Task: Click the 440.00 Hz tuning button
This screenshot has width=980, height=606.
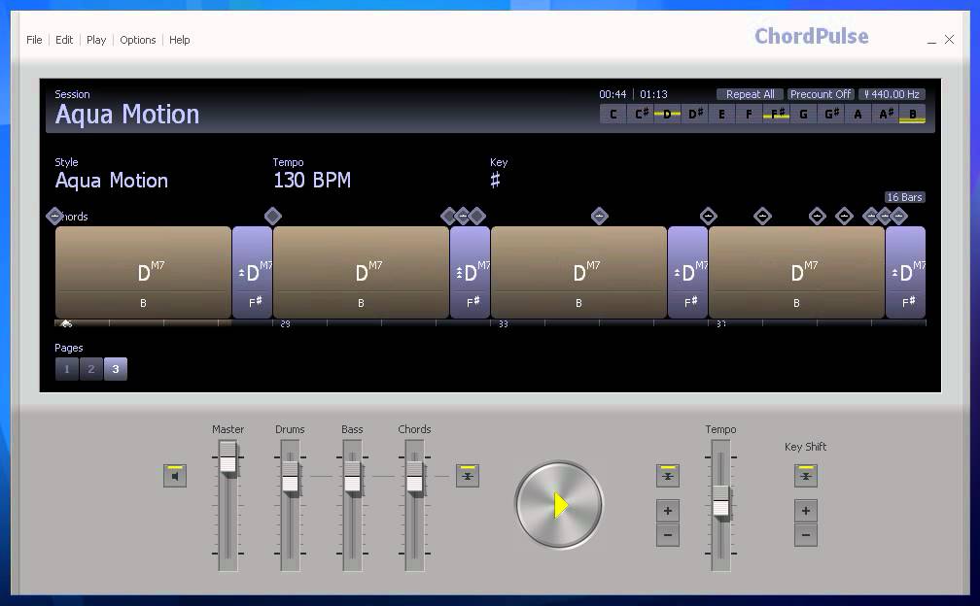Action: coord(892,94)
